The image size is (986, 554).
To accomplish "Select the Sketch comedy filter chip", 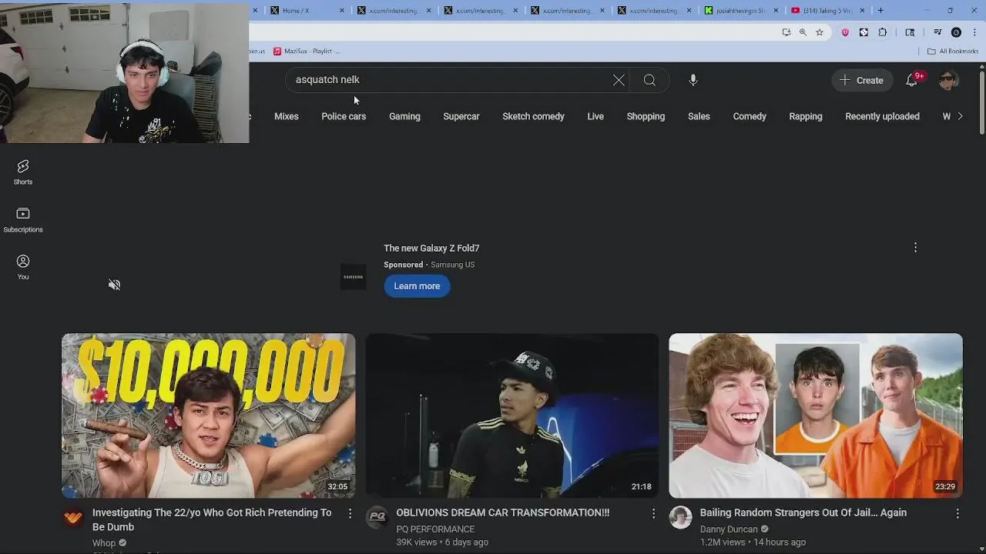I will click(x=533, y=116).
